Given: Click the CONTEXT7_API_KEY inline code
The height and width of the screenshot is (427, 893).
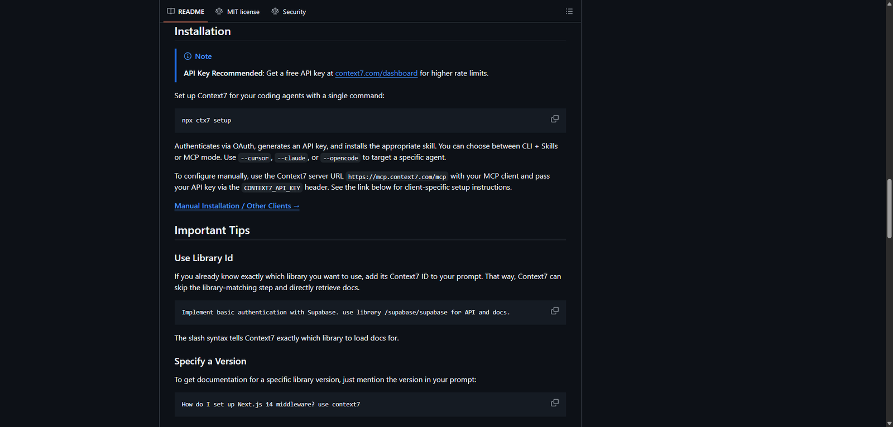Looking at the screenshot, I should pos(272,188).
